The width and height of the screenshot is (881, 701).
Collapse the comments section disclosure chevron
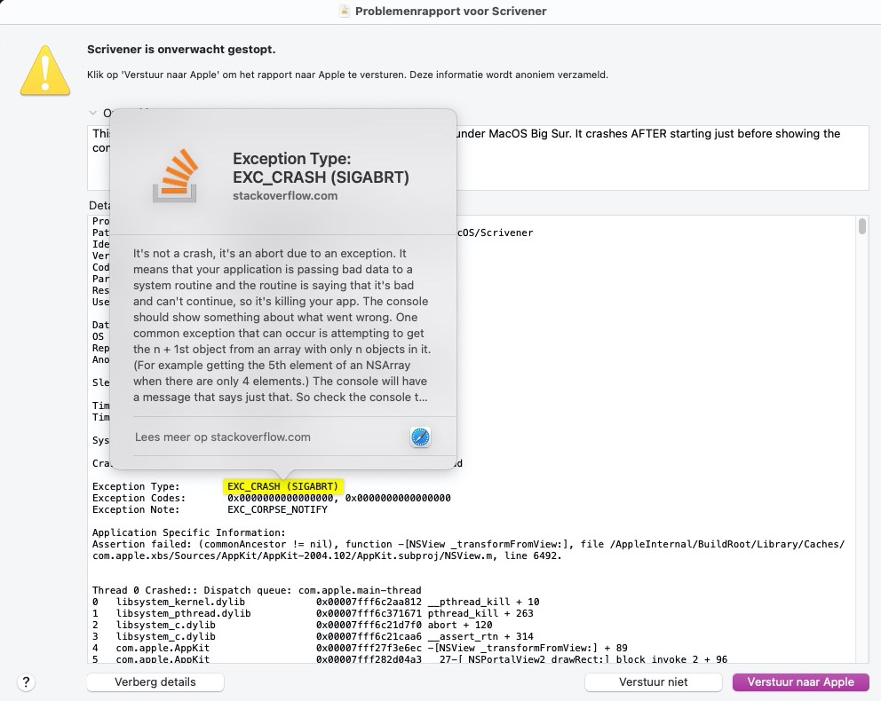pos(92,113)
